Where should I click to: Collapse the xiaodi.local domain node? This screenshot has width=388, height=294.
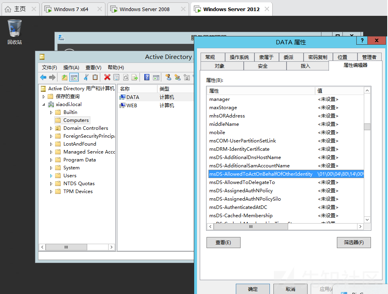pyautogui.click(x=44, y=104)
